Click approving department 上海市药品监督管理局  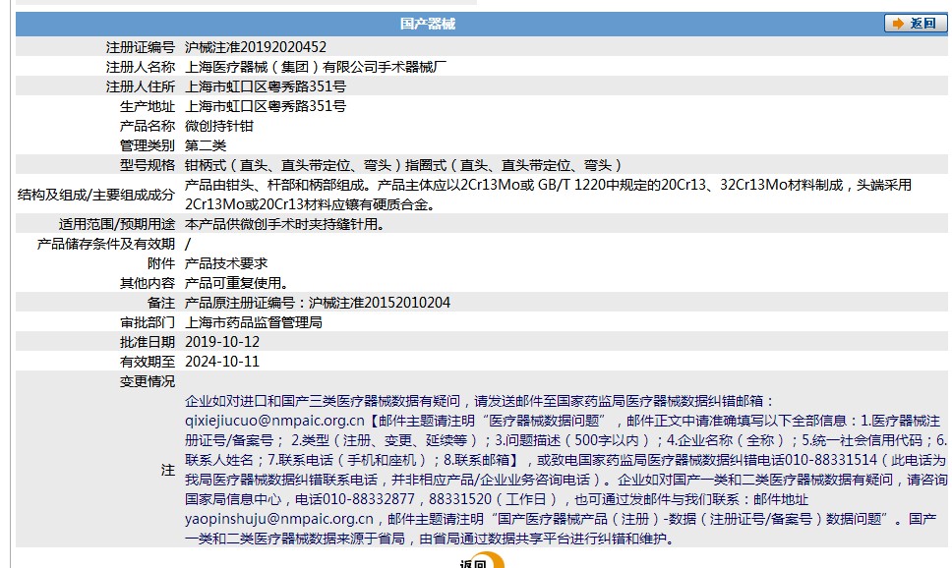pos(253,322)
